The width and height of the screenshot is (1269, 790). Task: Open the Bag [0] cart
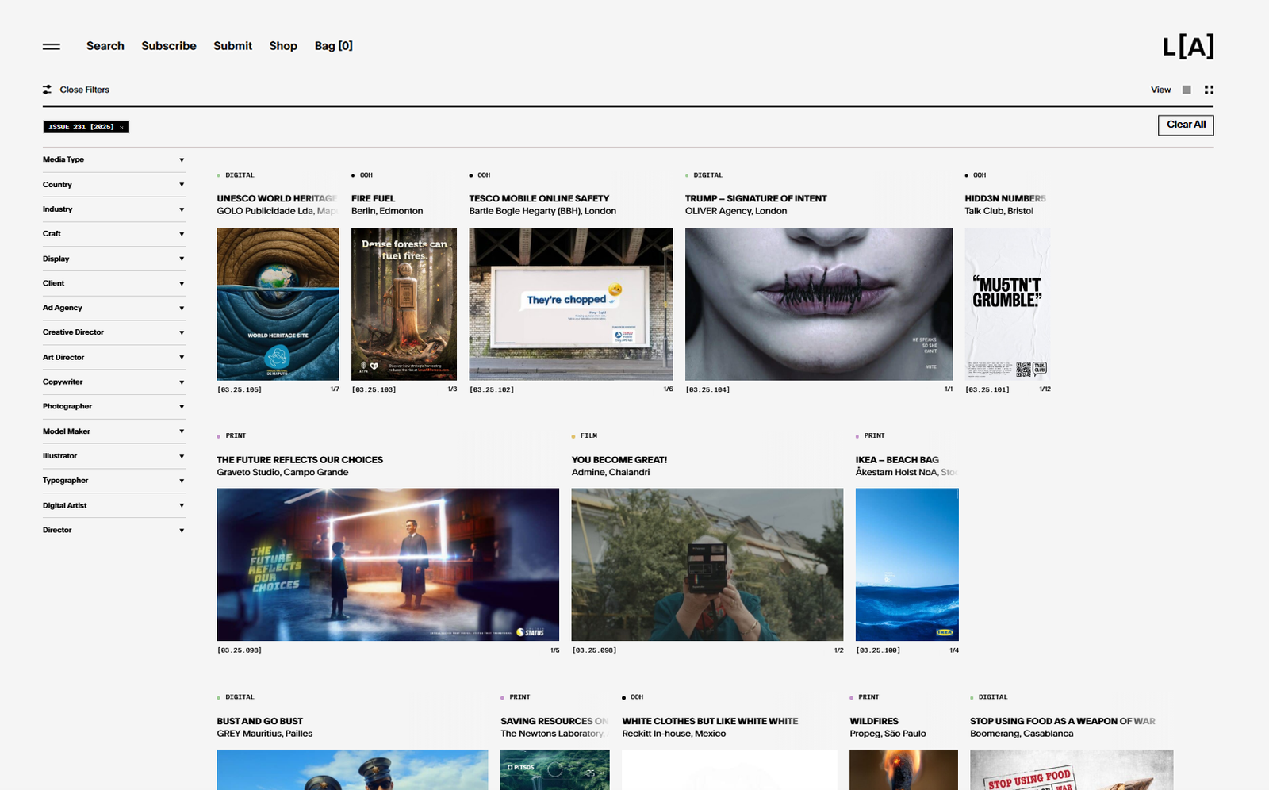click(333, 46)
